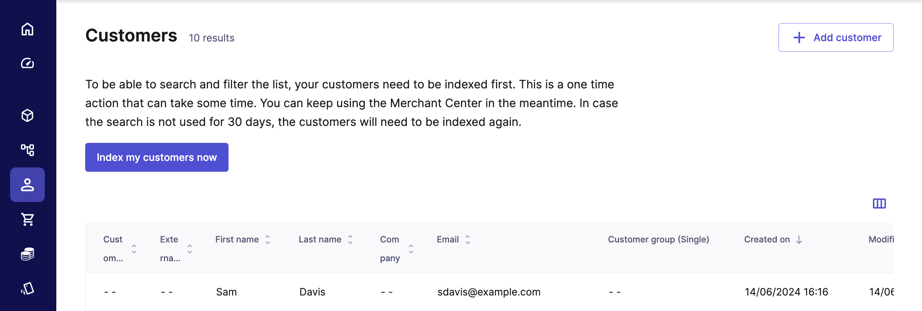The height and width of the screenshot is (311, 922).
Task: Sort by the Last name column
Action: (350, 240)
